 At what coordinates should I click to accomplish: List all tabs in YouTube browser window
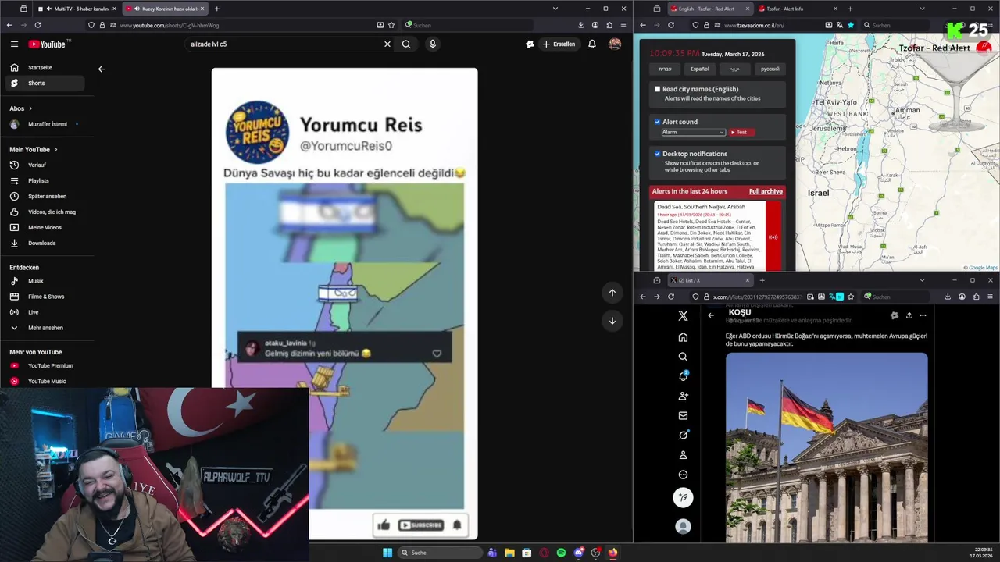tap(555, 9)
